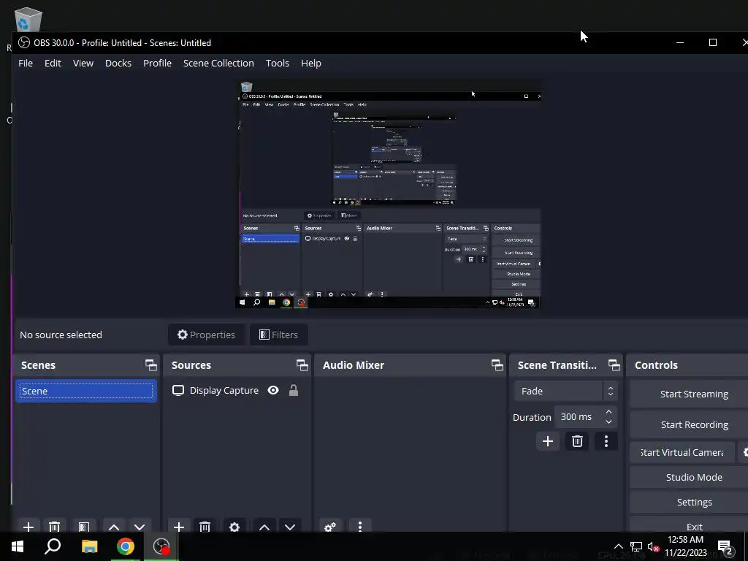Open the Recycle Bin desktop icon
Screen dimensions: 748x561
tap(28, 20)
